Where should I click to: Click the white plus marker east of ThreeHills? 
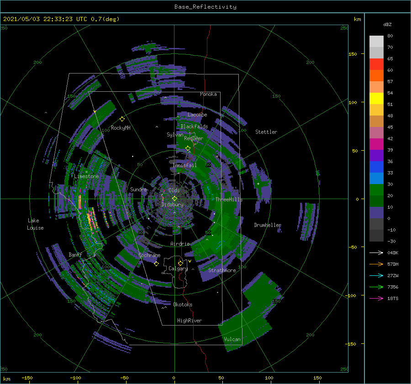(258, 184)
